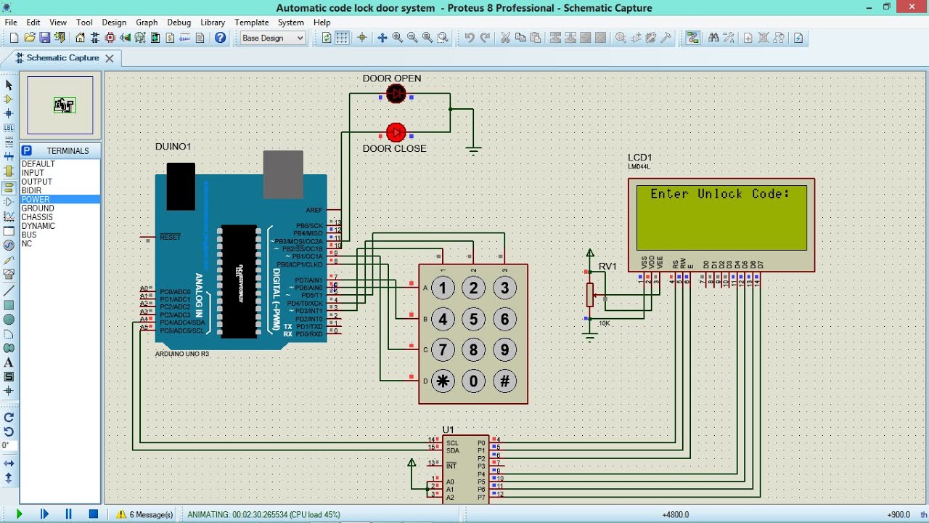Create a new project with New icon
The image size is (929, 523).
tap(13, 38)
